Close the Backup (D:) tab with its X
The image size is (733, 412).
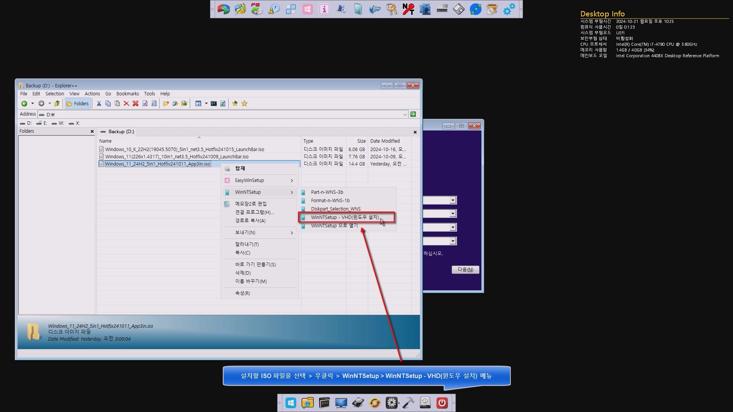click(415, 132)
